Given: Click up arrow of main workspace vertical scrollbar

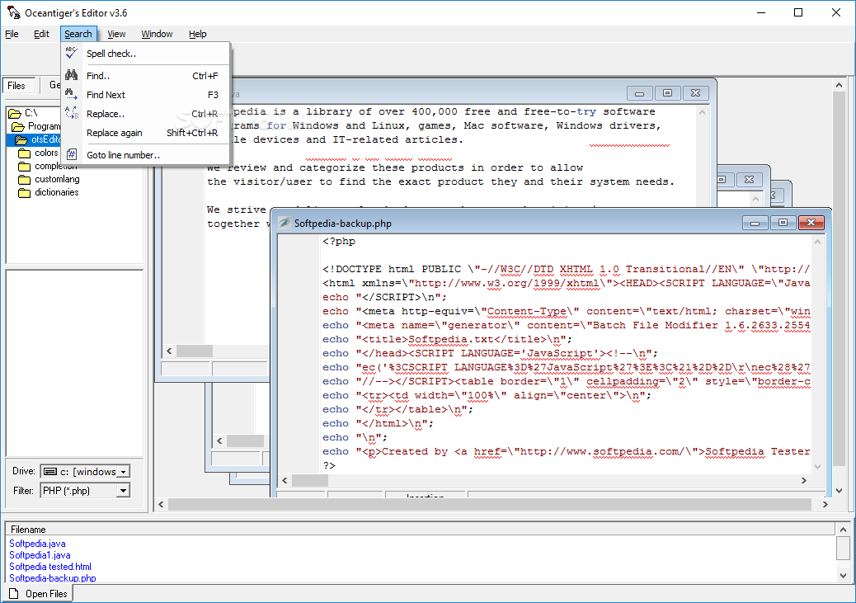Looking at the screenshot, I should (x=839, y=85).
